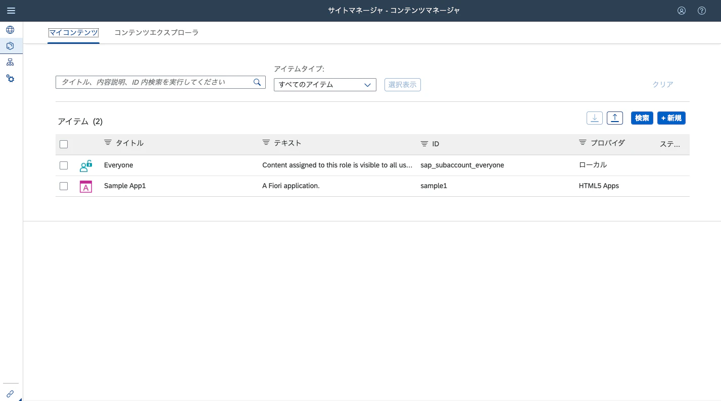This screenshot has height=401, width=721.
Task: Open the hamburger navigation menu
Action: [x=11, y=11]
